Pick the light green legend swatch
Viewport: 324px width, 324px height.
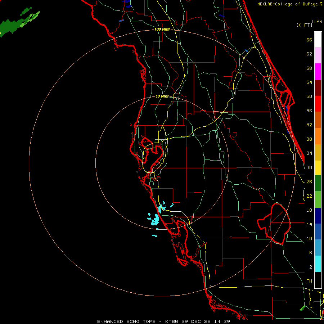click(x=318, y=199)
